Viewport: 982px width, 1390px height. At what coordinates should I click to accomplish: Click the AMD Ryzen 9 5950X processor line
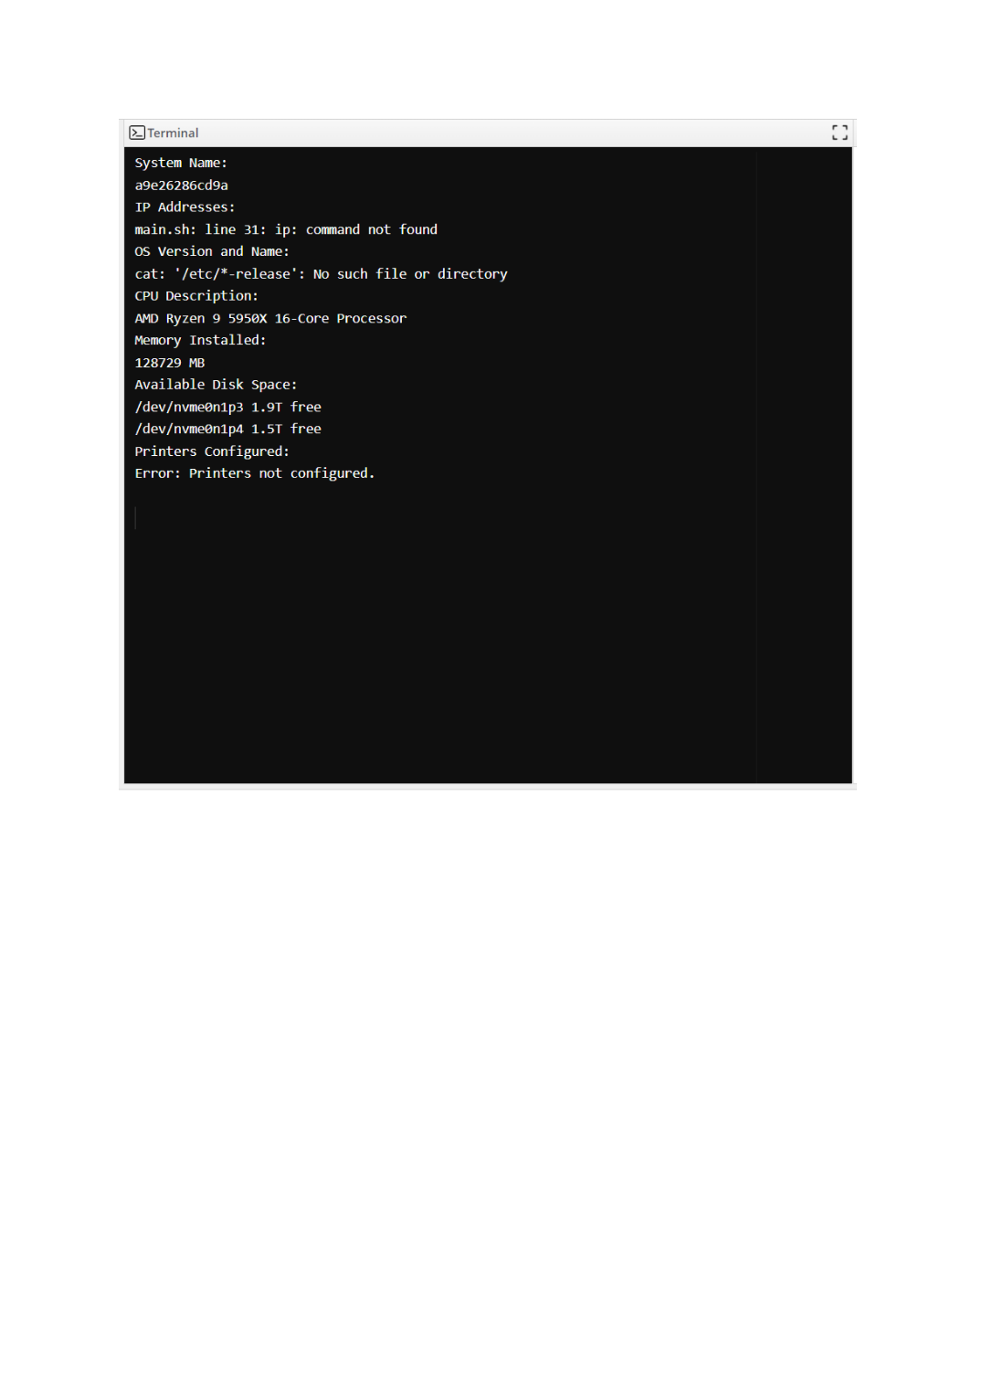click(270, 318)
